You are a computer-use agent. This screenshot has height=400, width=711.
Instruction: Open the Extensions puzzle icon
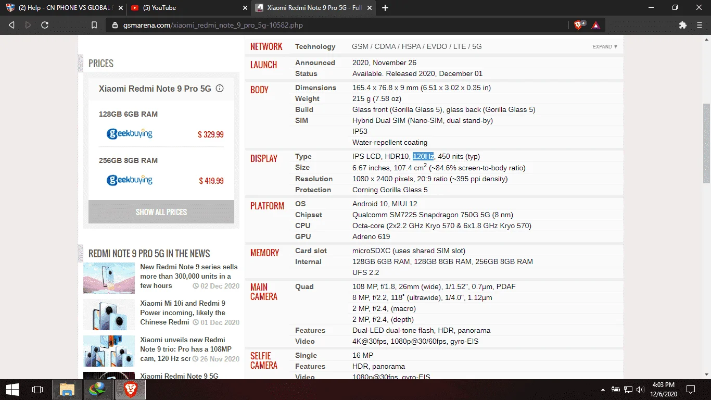pyautogui.click(x=683, y=25)
